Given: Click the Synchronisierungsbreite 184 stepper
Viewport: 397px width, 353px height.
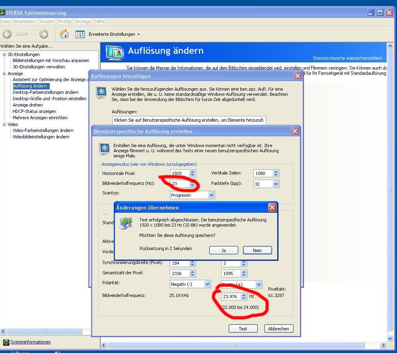Looking at the screenshot, I should [x=193, y=263].
